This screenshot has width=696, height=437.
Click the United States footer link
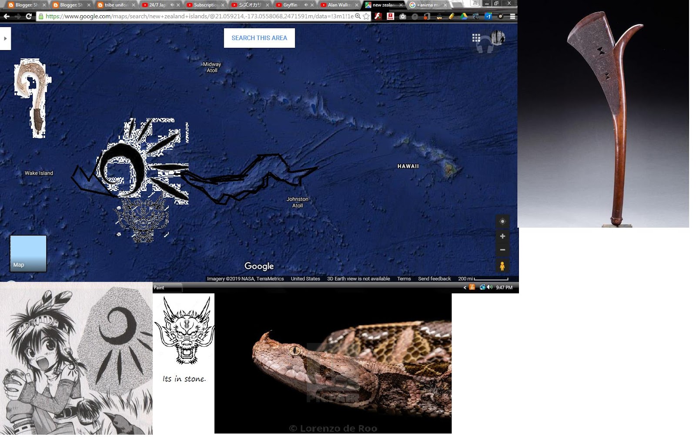click(x=305, y=279)
